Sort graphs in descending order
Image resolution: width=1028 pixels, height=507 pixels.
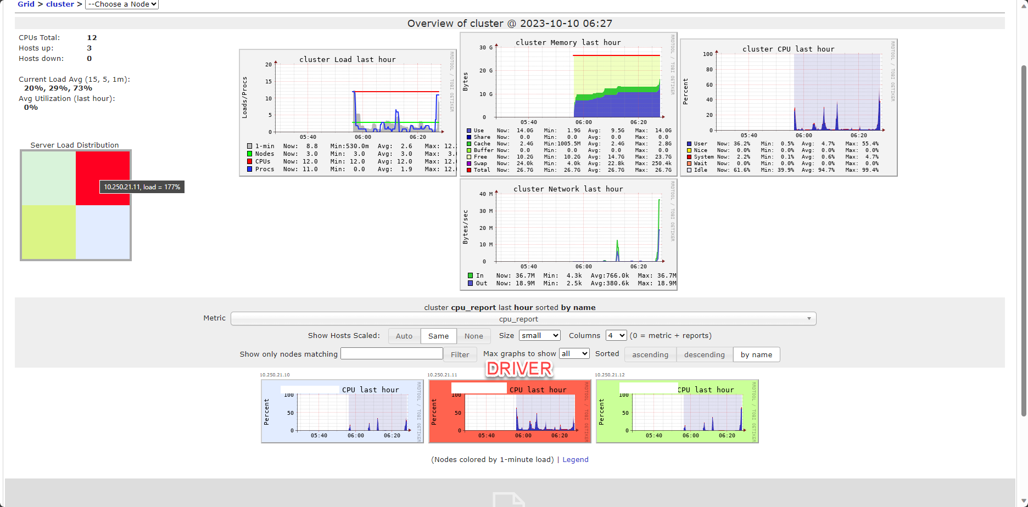[x=703, y=354]
